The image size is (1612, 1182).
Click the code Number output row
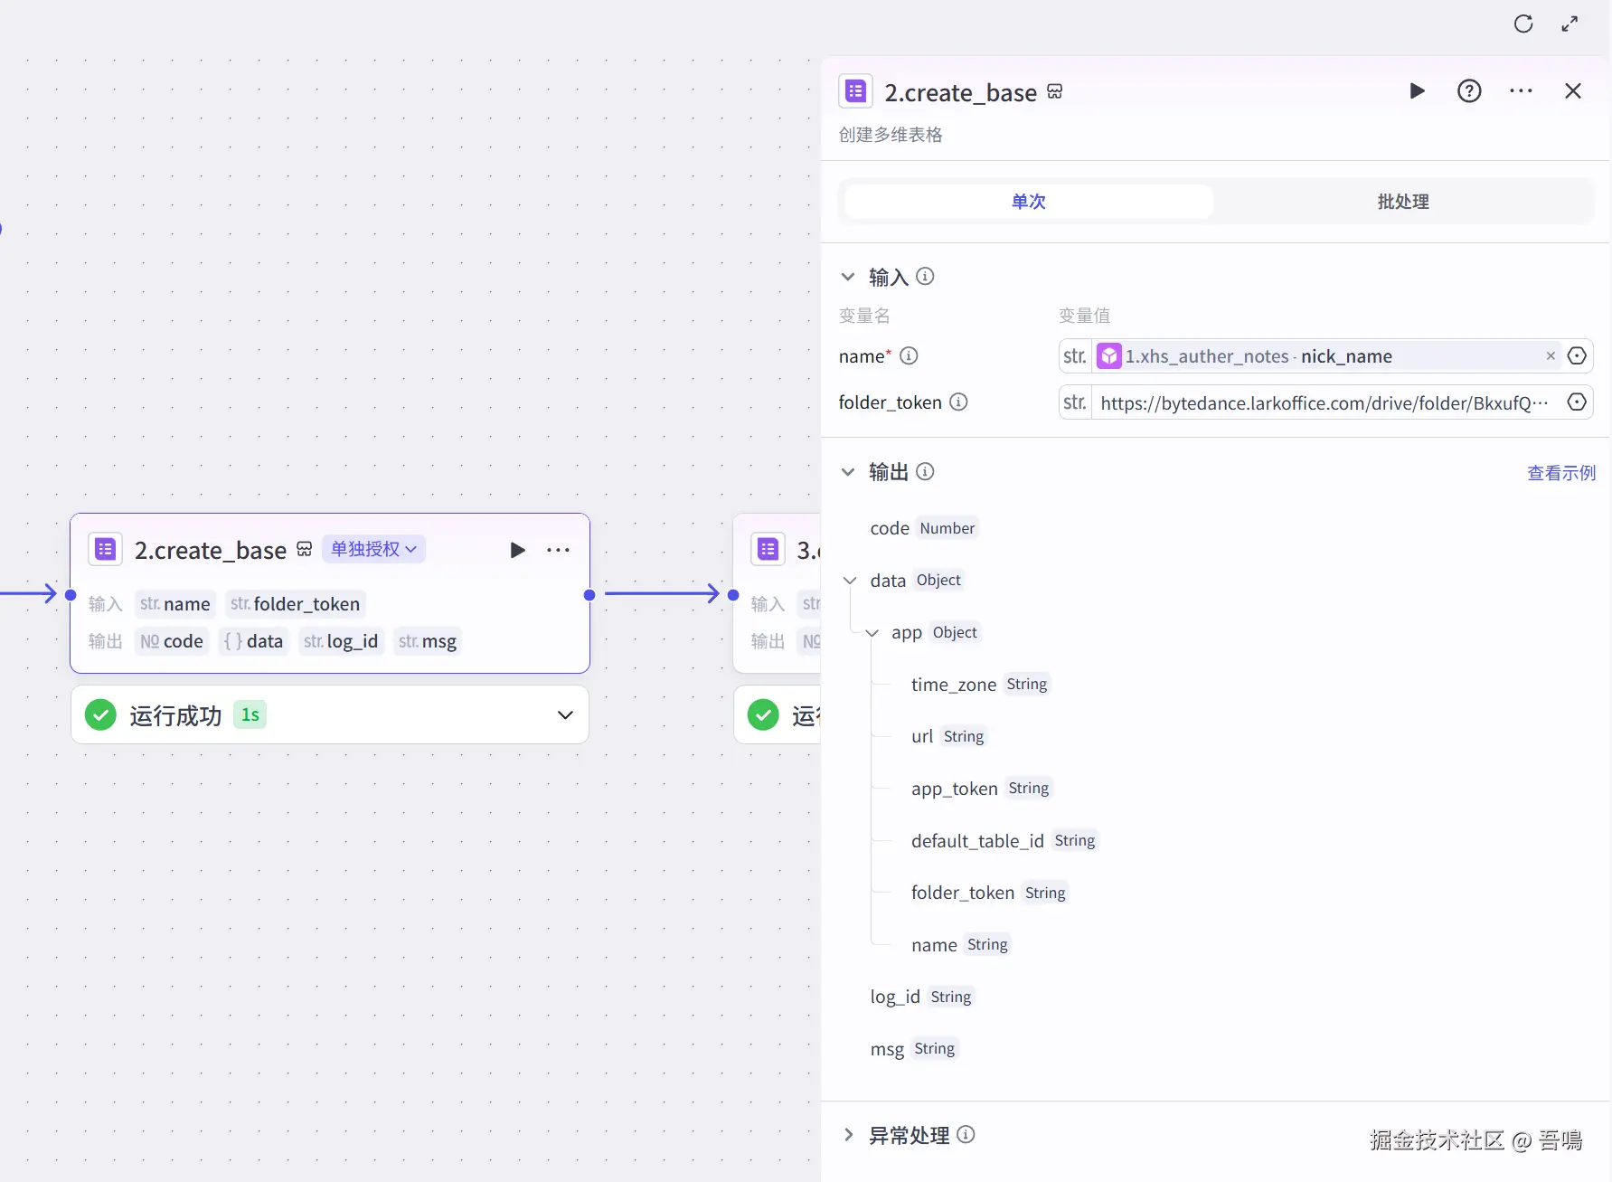tap(923, 528)
